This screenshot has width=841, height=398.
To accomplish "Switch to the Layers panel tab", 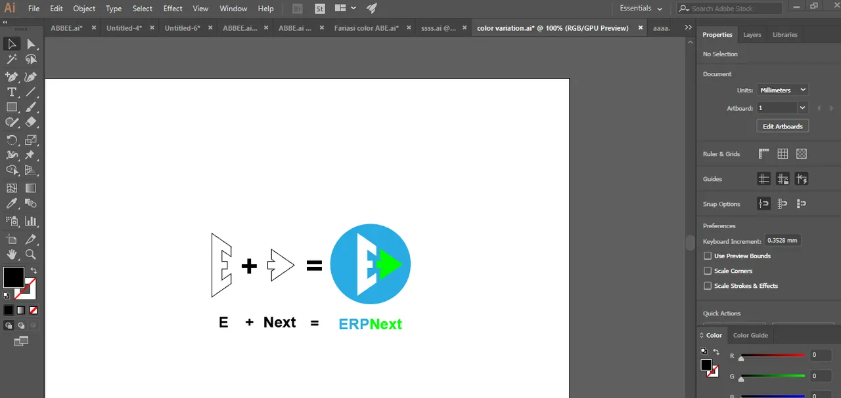I will click(752, 35).
